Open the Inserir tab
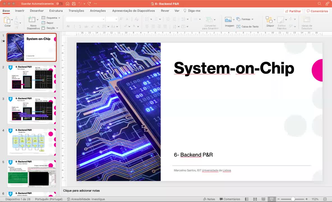This screenshot has width=332, height=202. [20, 11]
